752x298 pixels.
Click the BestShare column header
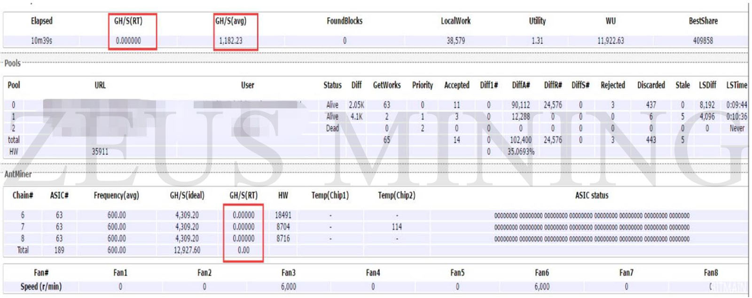[703, 21]
